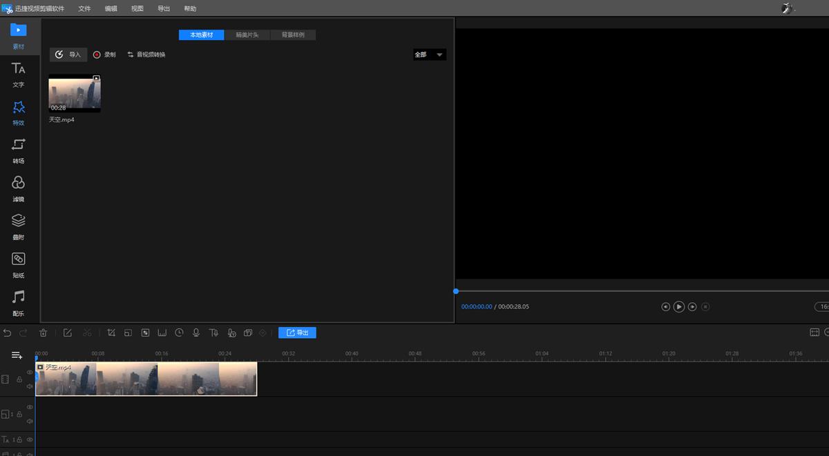Open the 文字 text panel in sidebar
The width and height of the screenshot is (829, 456).
[x=19, y=75]
